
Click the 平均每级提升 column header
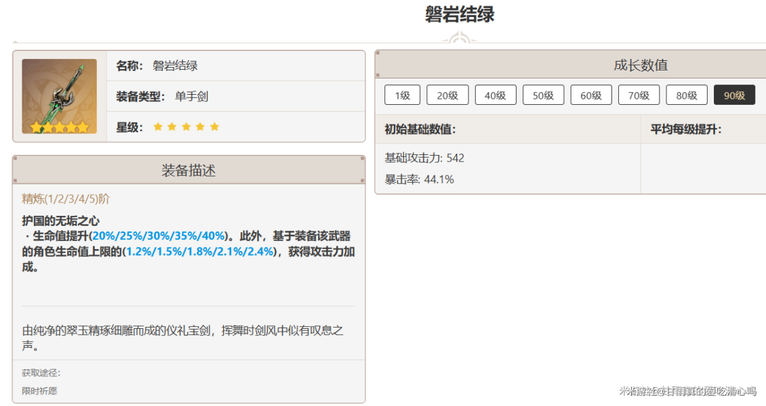click(686, 129)
